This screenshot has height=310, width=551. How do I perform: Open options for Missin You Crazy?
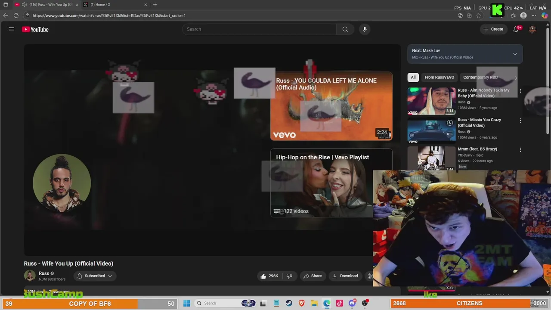point(520,121)
